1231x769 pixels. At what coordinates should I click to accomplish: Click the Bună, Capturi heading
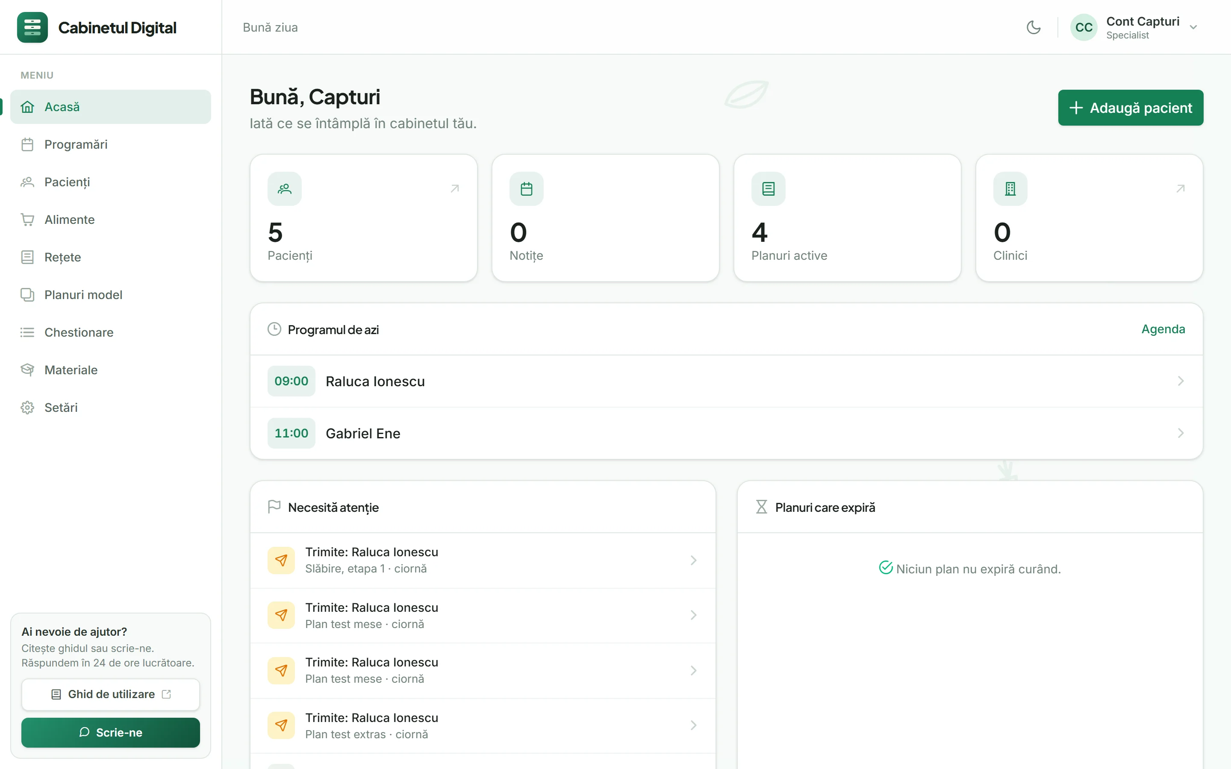(x=315, y=97)
